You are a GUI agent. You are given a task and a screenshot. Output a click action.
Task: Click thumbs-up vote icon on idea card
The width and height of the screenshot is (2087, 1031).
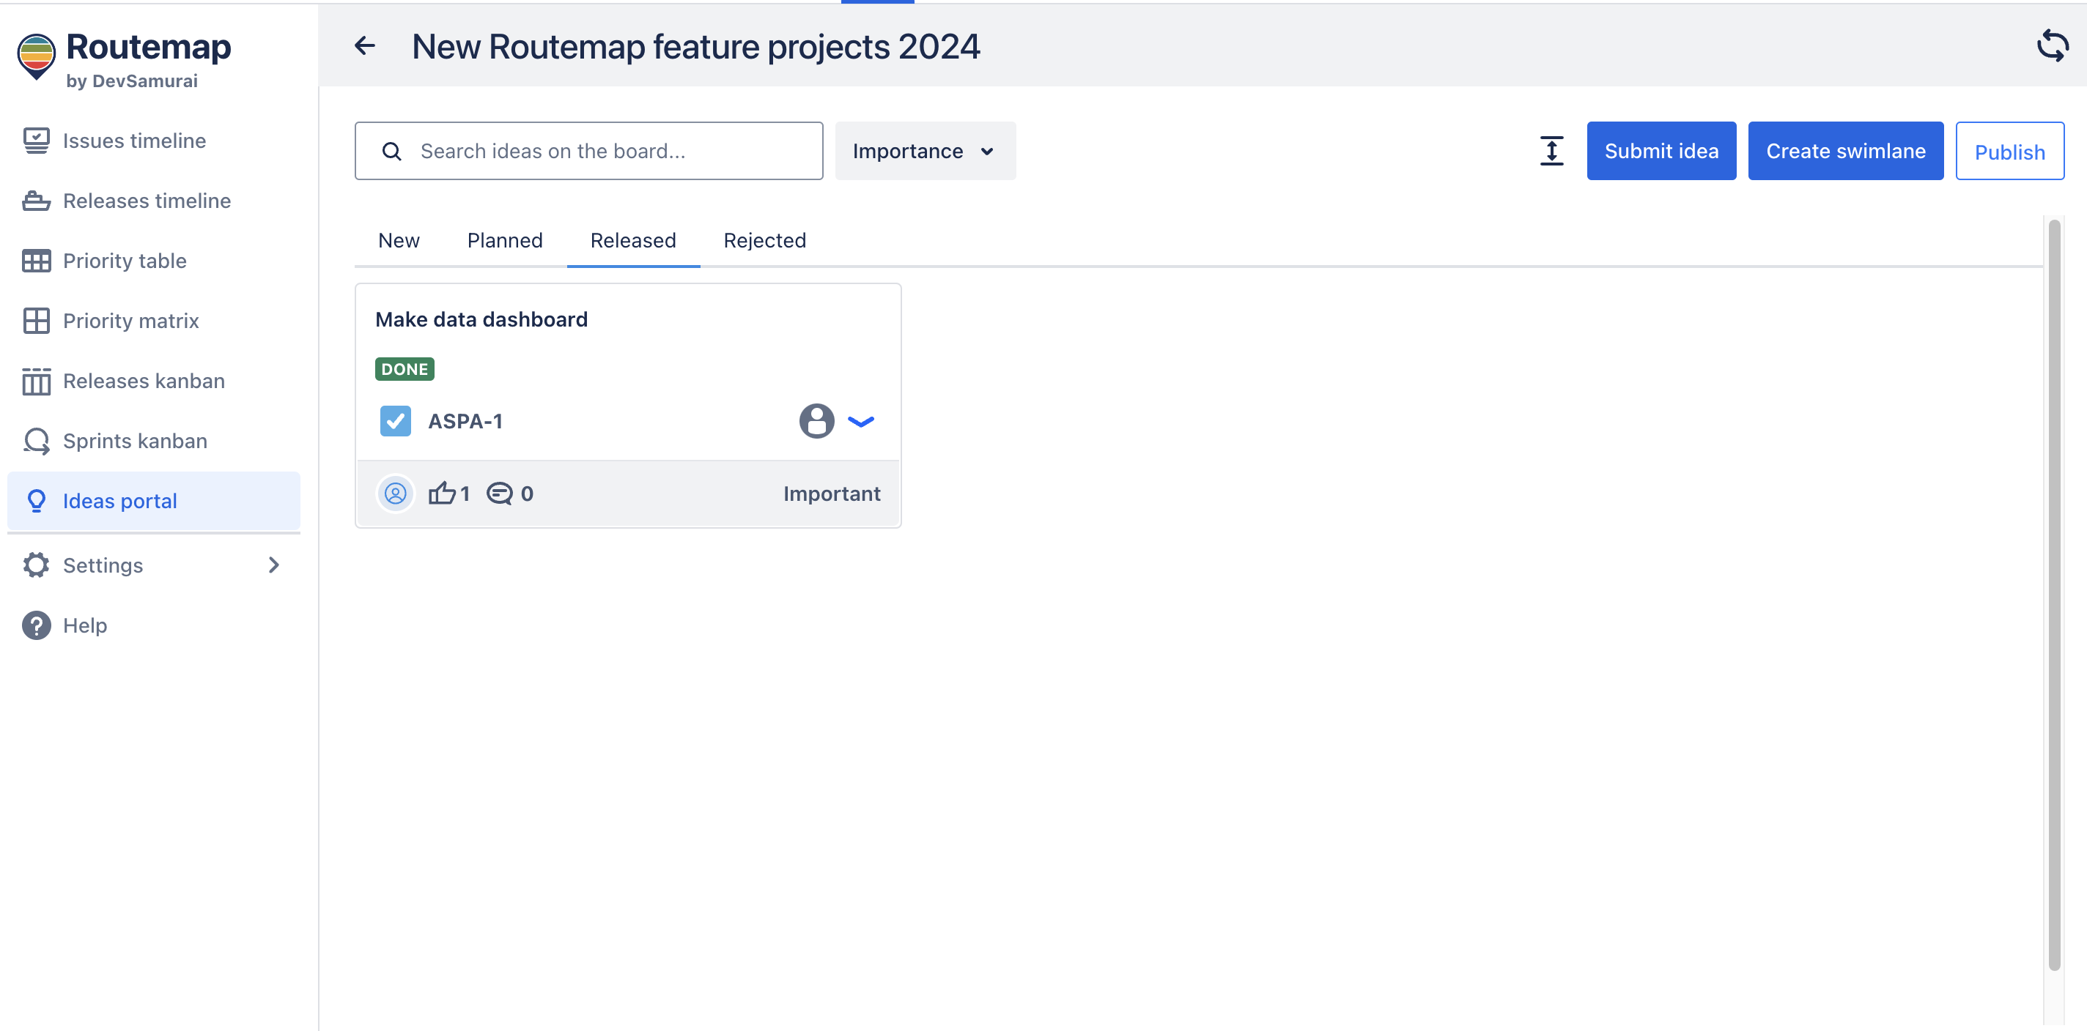[442, 494]
